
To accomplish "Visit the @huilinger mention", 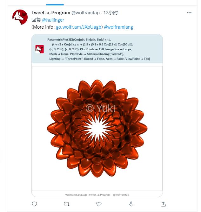I will [x=53, y=20].
